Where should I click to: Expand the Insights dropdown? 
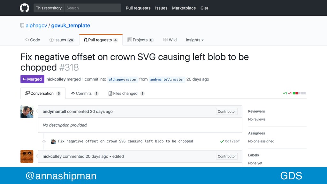195,40
